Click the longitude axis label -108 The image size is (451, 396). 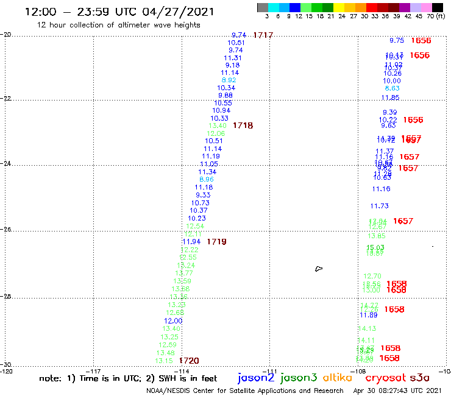tap(358, 371)
